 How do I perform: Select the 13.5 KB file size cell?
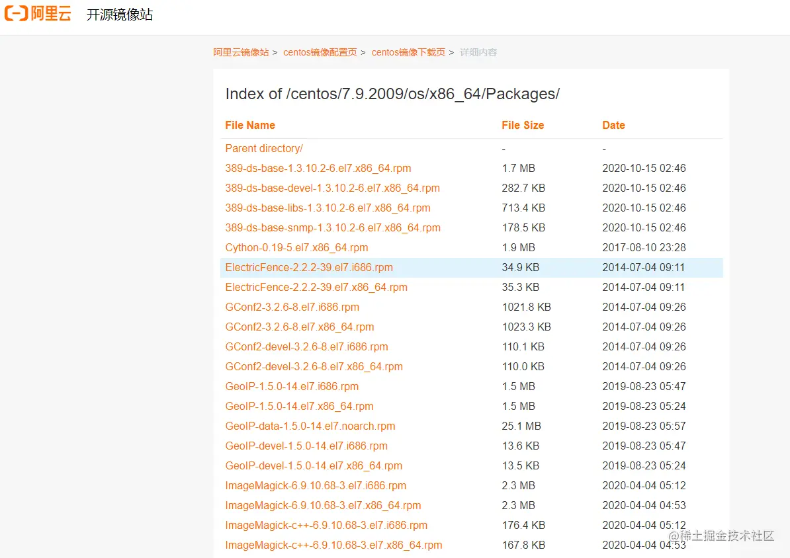pyautogui.click(x=521, y=466)
